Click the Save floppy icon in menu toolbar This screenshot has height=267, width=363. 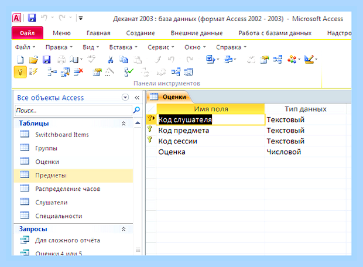(x=46, y=60)
